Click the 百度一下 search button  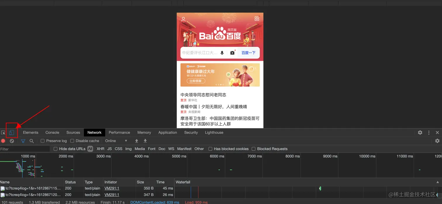click(x=248, y=53)
